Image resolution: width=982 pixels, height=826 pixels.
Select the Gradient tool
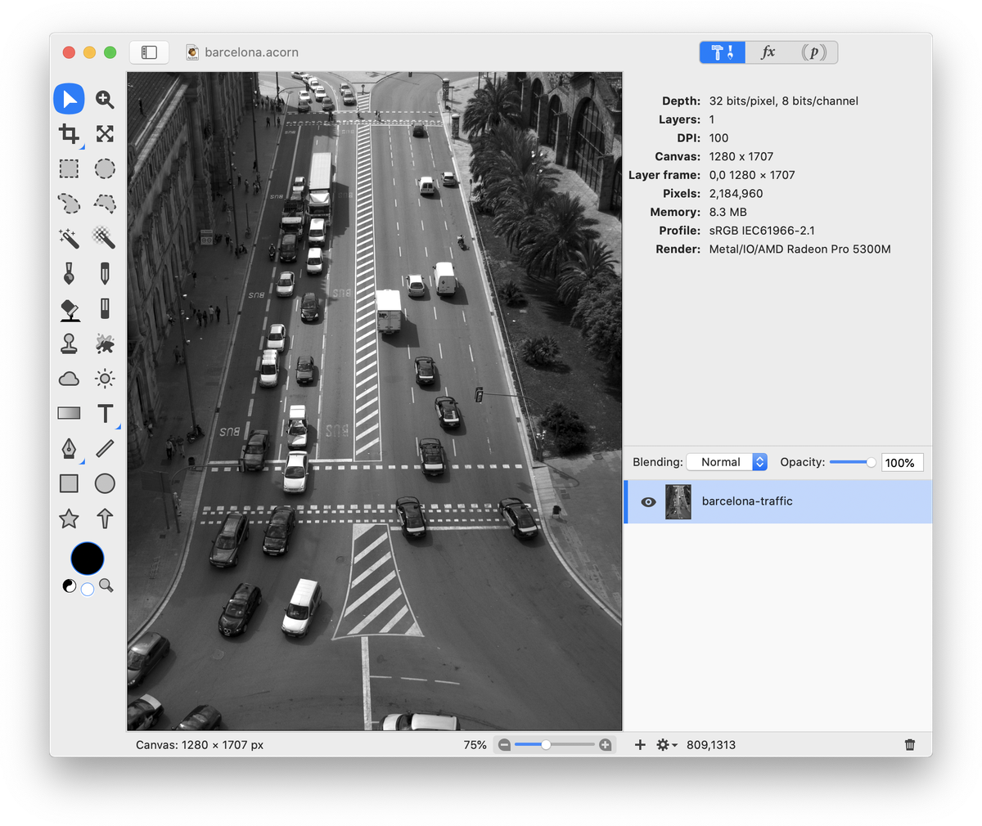pyautogui.click(x=69, y=414)
